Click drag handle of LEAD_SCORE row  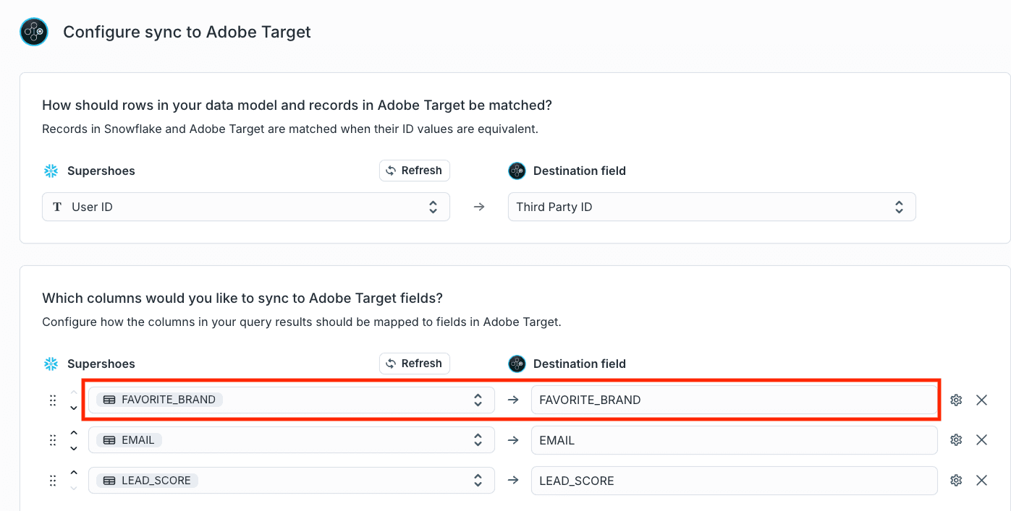point(53,480)
